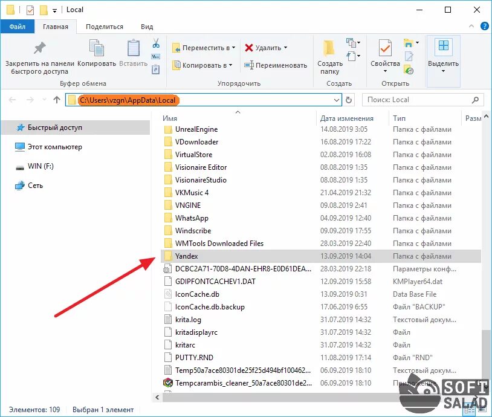This screenshot has width=492, height=417.
Task: Open Свойства checkmark icon
Action: [x=385, y=48]
